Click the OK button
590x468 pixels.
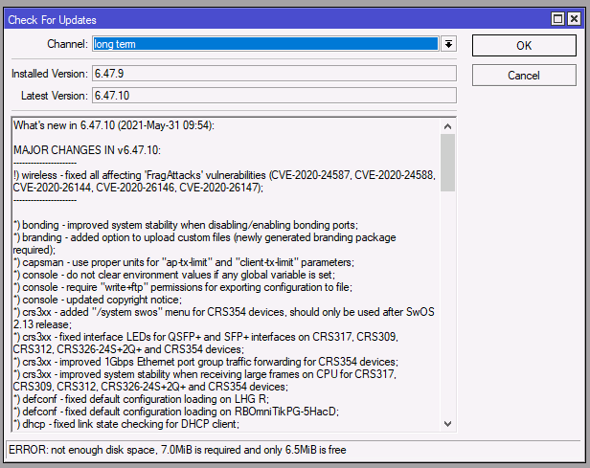pos(524,46)
